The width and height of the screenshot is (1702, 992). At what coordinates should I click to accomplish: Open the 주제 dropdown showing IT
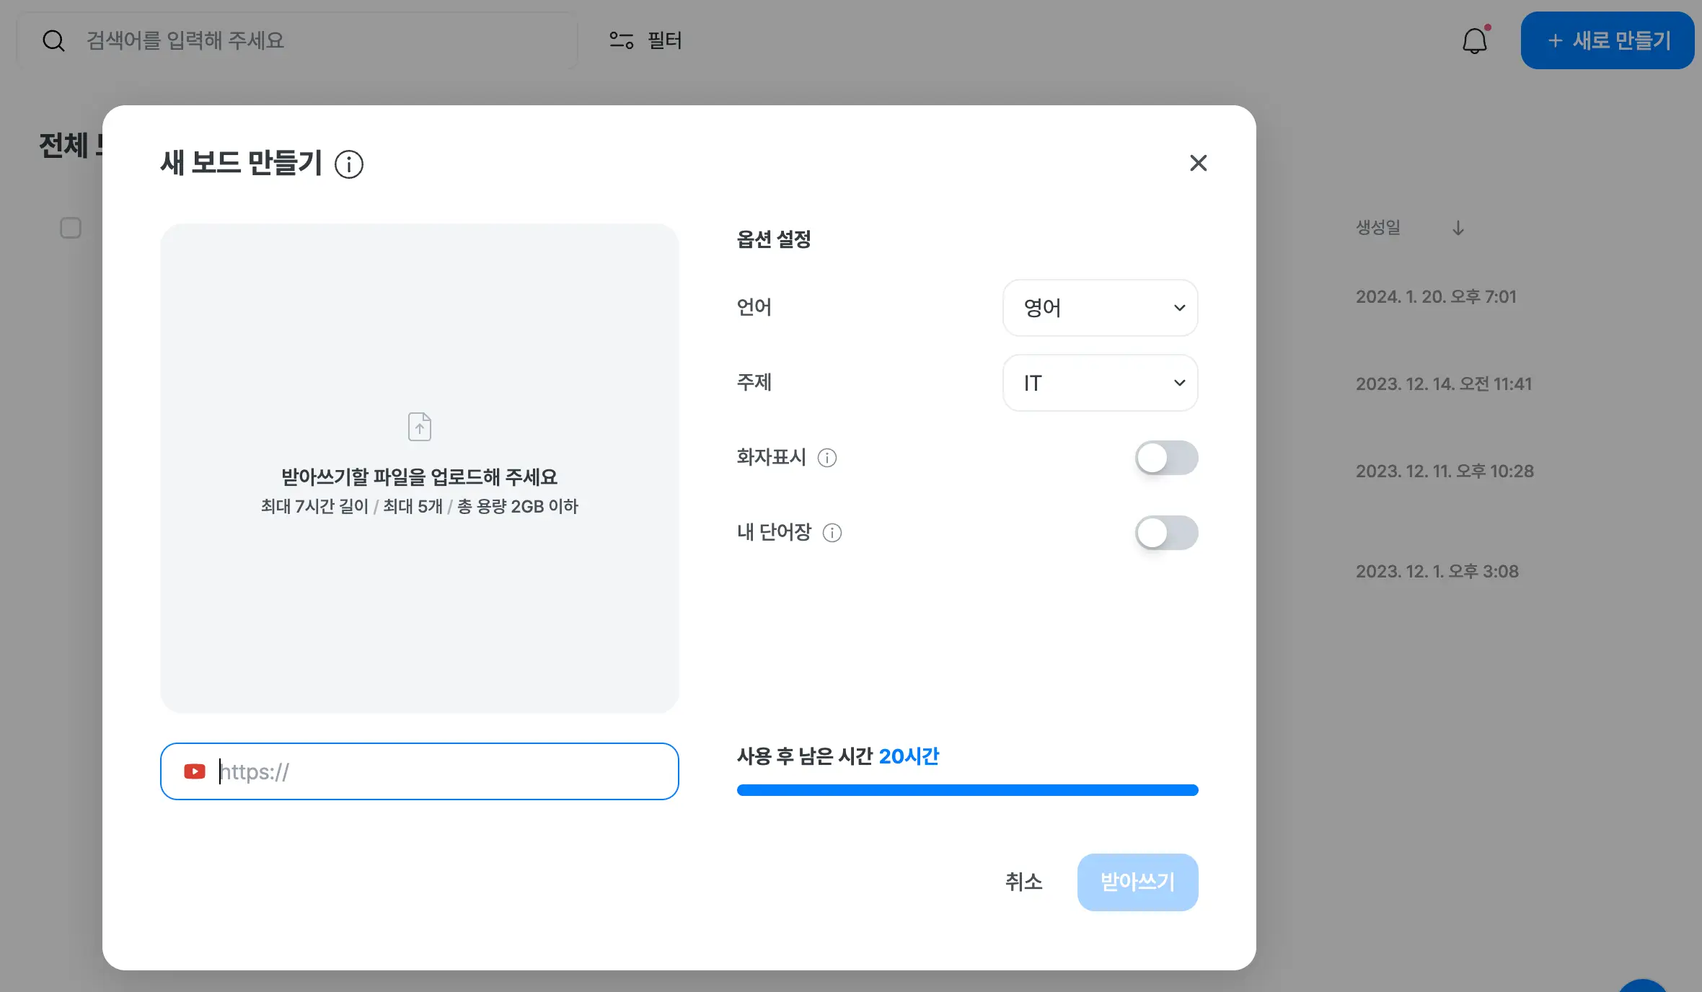click(1100, 383)
